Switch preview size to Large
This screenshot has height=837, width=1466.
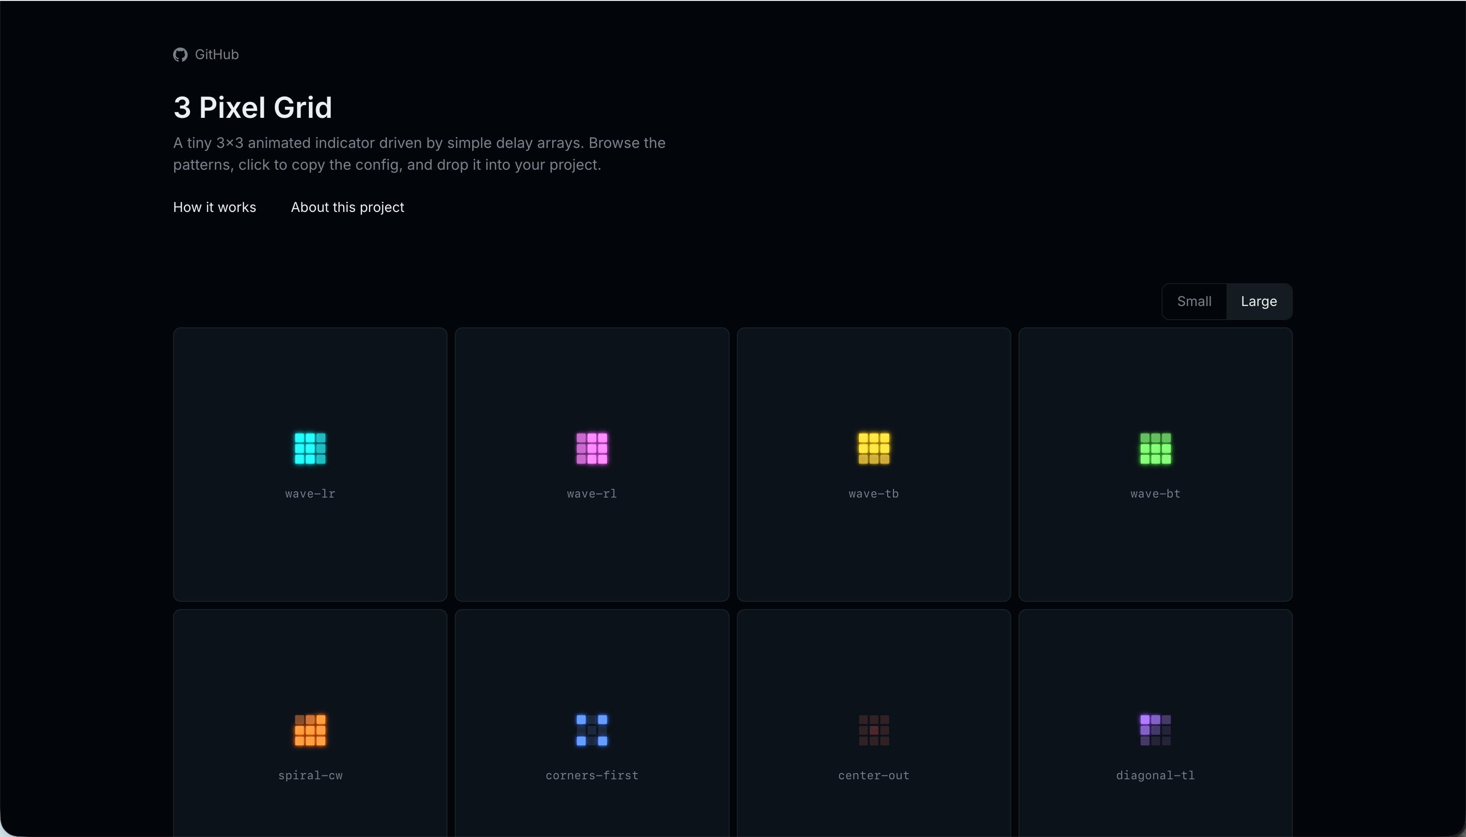1258,301
